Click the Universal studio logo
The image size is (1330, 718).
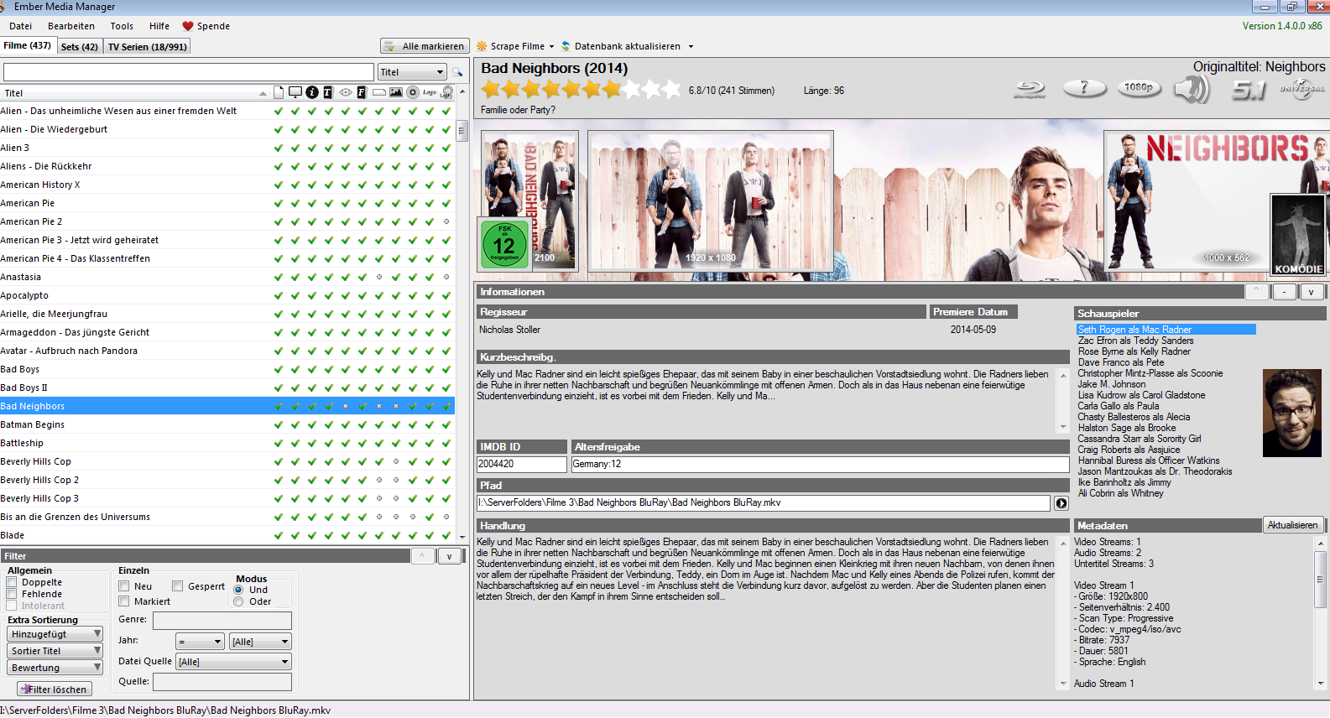click(x=1302, y=88)
